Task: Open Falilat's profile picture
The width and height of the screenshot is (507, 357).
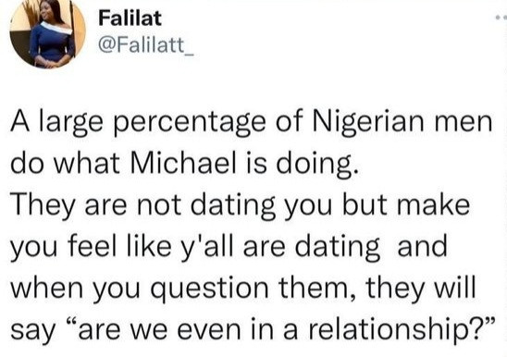Action: tap(48, 33)
